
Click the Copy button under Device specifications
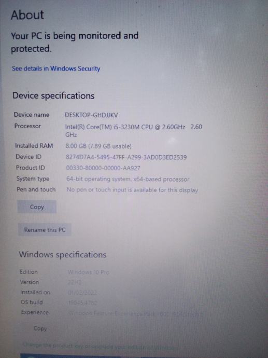pyautogui.click(x=37, y=207)
